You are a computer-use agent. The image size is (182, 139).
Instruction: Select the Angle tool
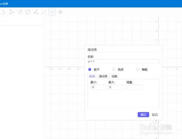[36, 12]
